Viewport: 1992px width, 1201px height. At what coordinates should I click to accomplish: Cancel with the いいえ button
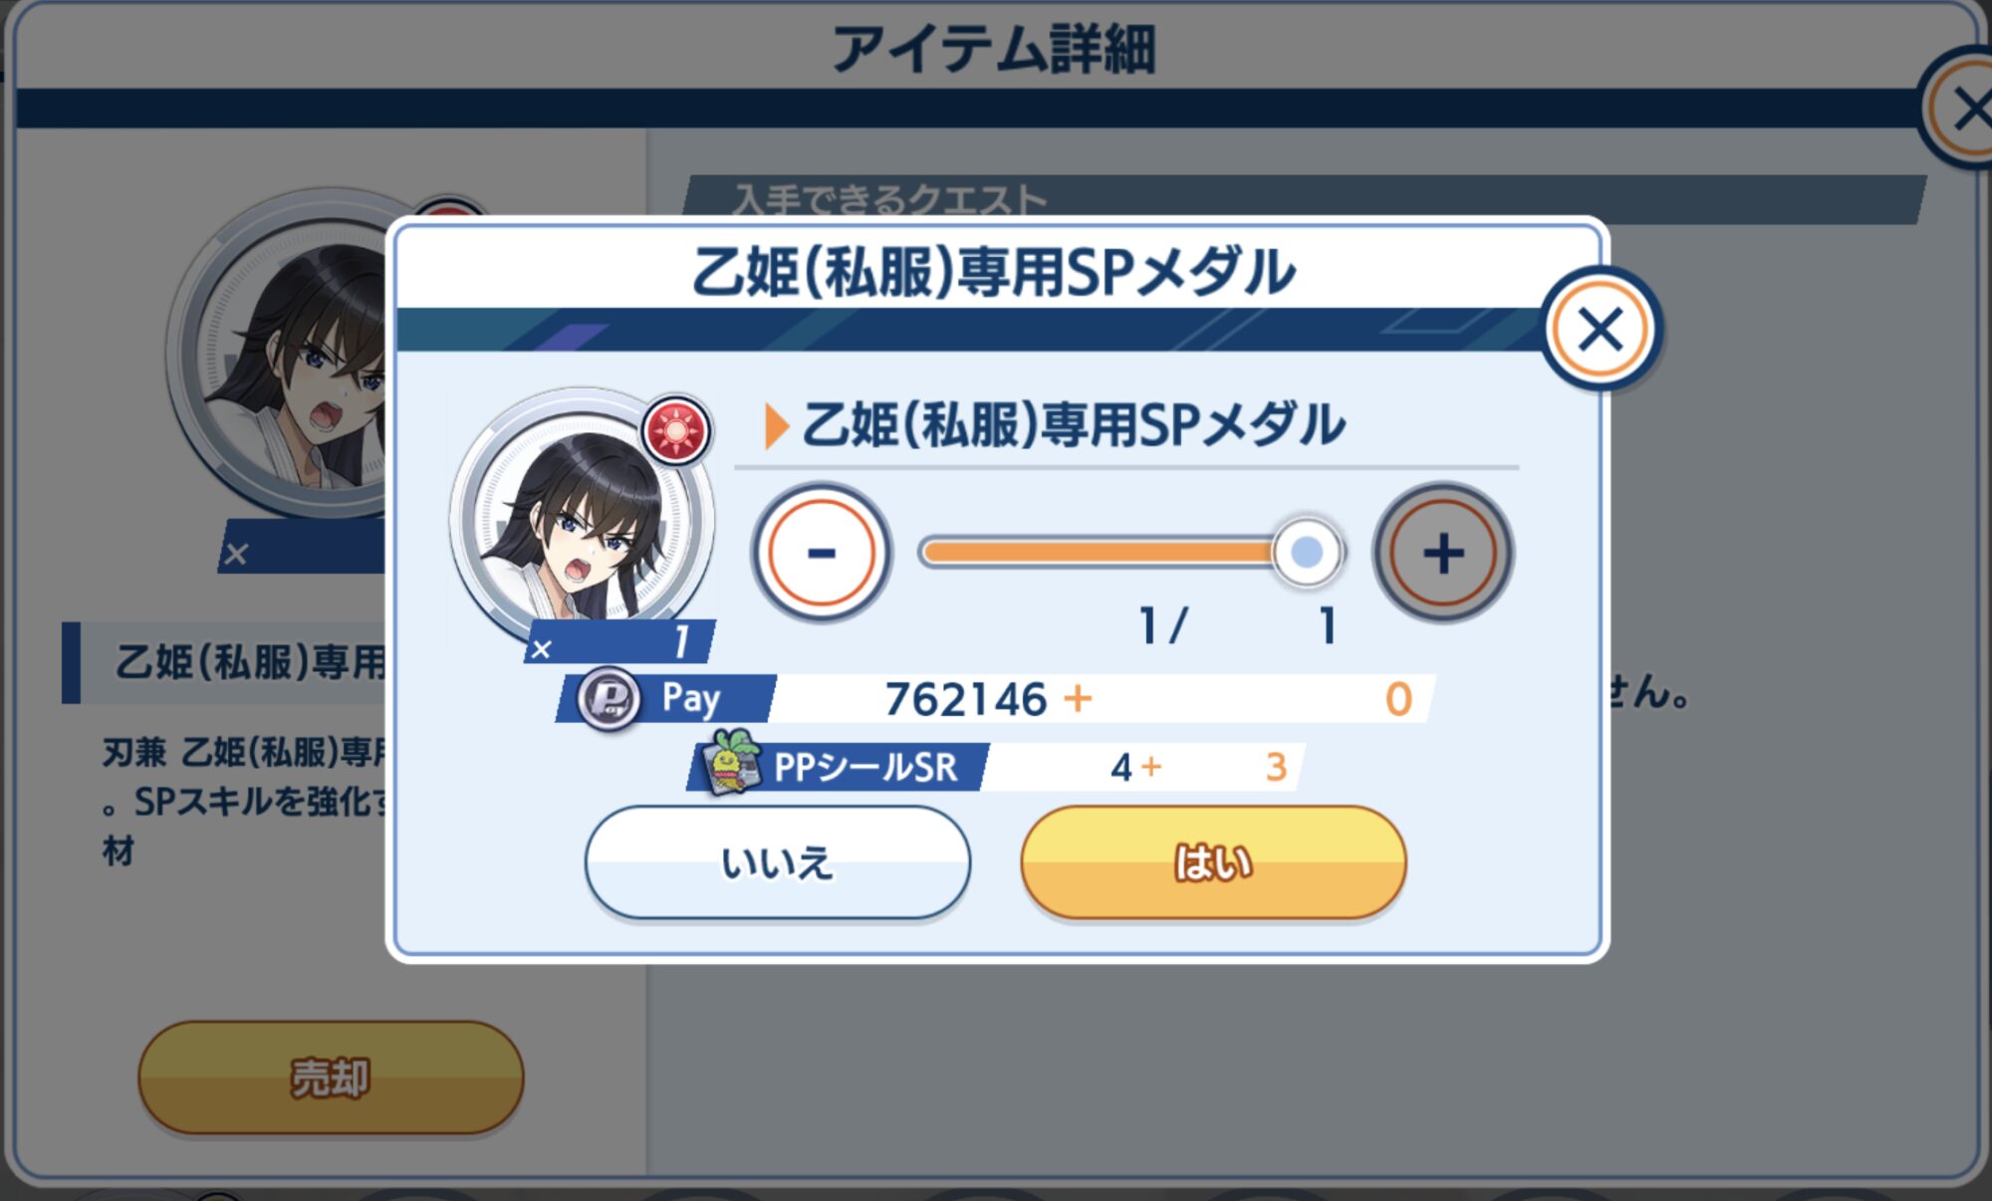pos(778,862)
